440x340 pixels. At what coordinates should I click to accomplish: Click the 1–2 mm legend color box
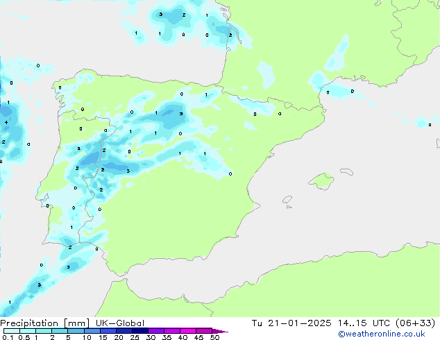click(x=44, y=331)
